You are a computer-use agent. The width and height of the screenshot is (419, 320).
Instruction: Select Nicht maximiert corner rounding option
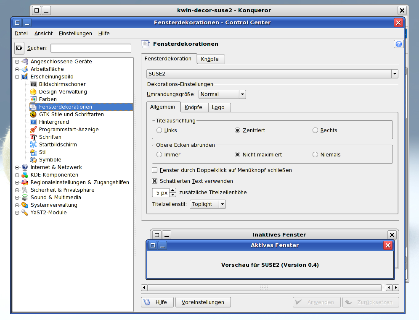coord(237,154)
